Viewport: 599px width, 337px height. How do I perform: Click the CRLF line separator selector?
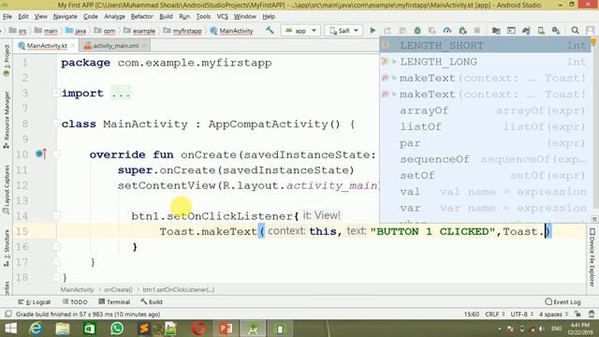[x=495, y=315]
